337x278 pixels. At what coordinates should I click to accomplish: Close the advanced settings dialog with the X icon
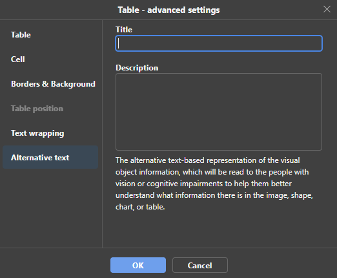pyautogui.click(x=327, y=9)
